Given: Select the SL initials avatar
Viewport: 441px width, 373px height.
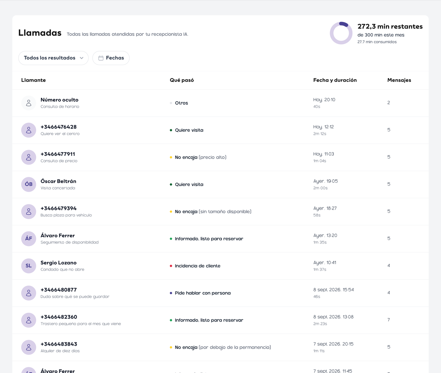Looking at the screenshot, I should point(29,266).
